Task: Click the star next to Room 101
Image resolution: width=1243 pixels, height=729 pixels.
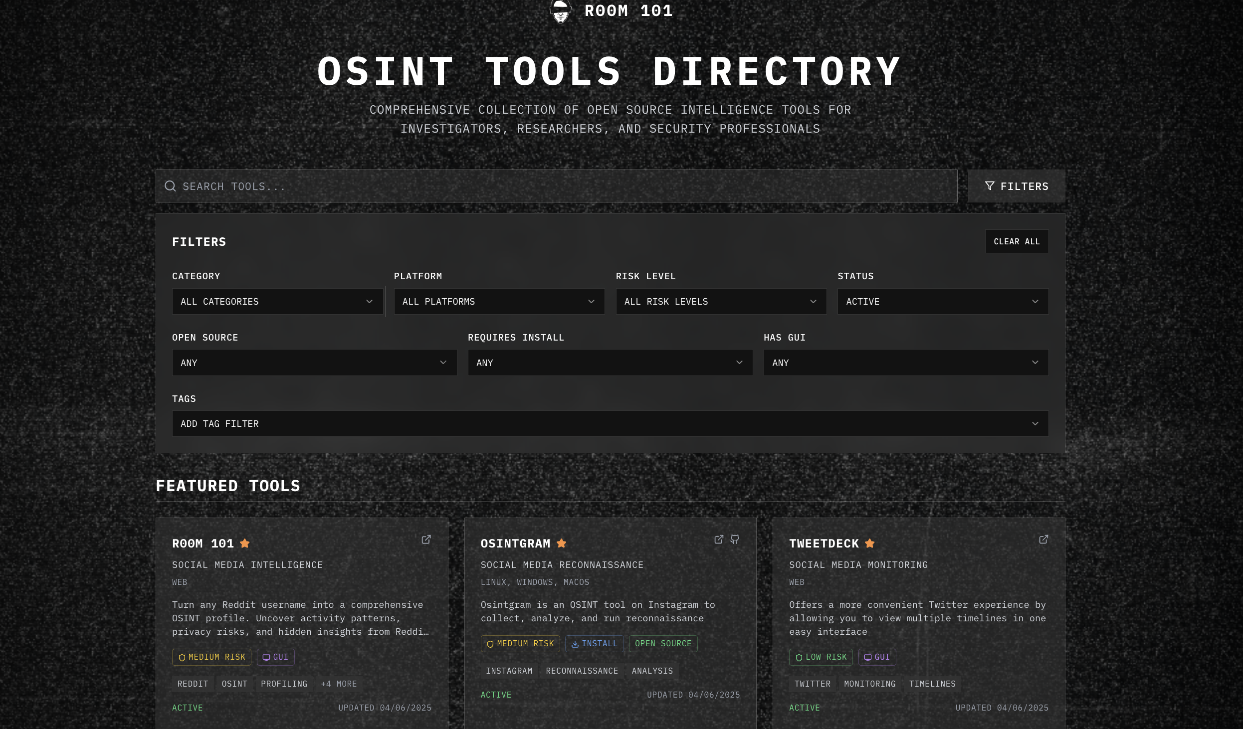Action: click(x=244, y=543)
